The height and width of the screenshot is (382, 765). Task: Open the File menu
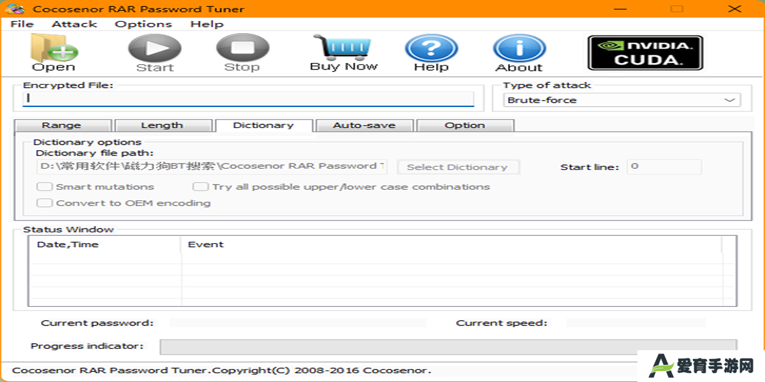click(x=22, y=24)
